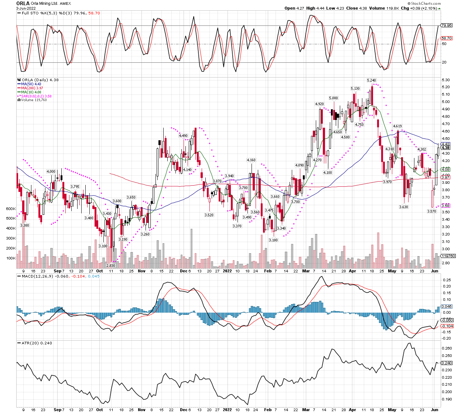Screen dimensions: 458x413
Task: Click the 79.96 stochastic axis value tag
Action: [447, 25]
